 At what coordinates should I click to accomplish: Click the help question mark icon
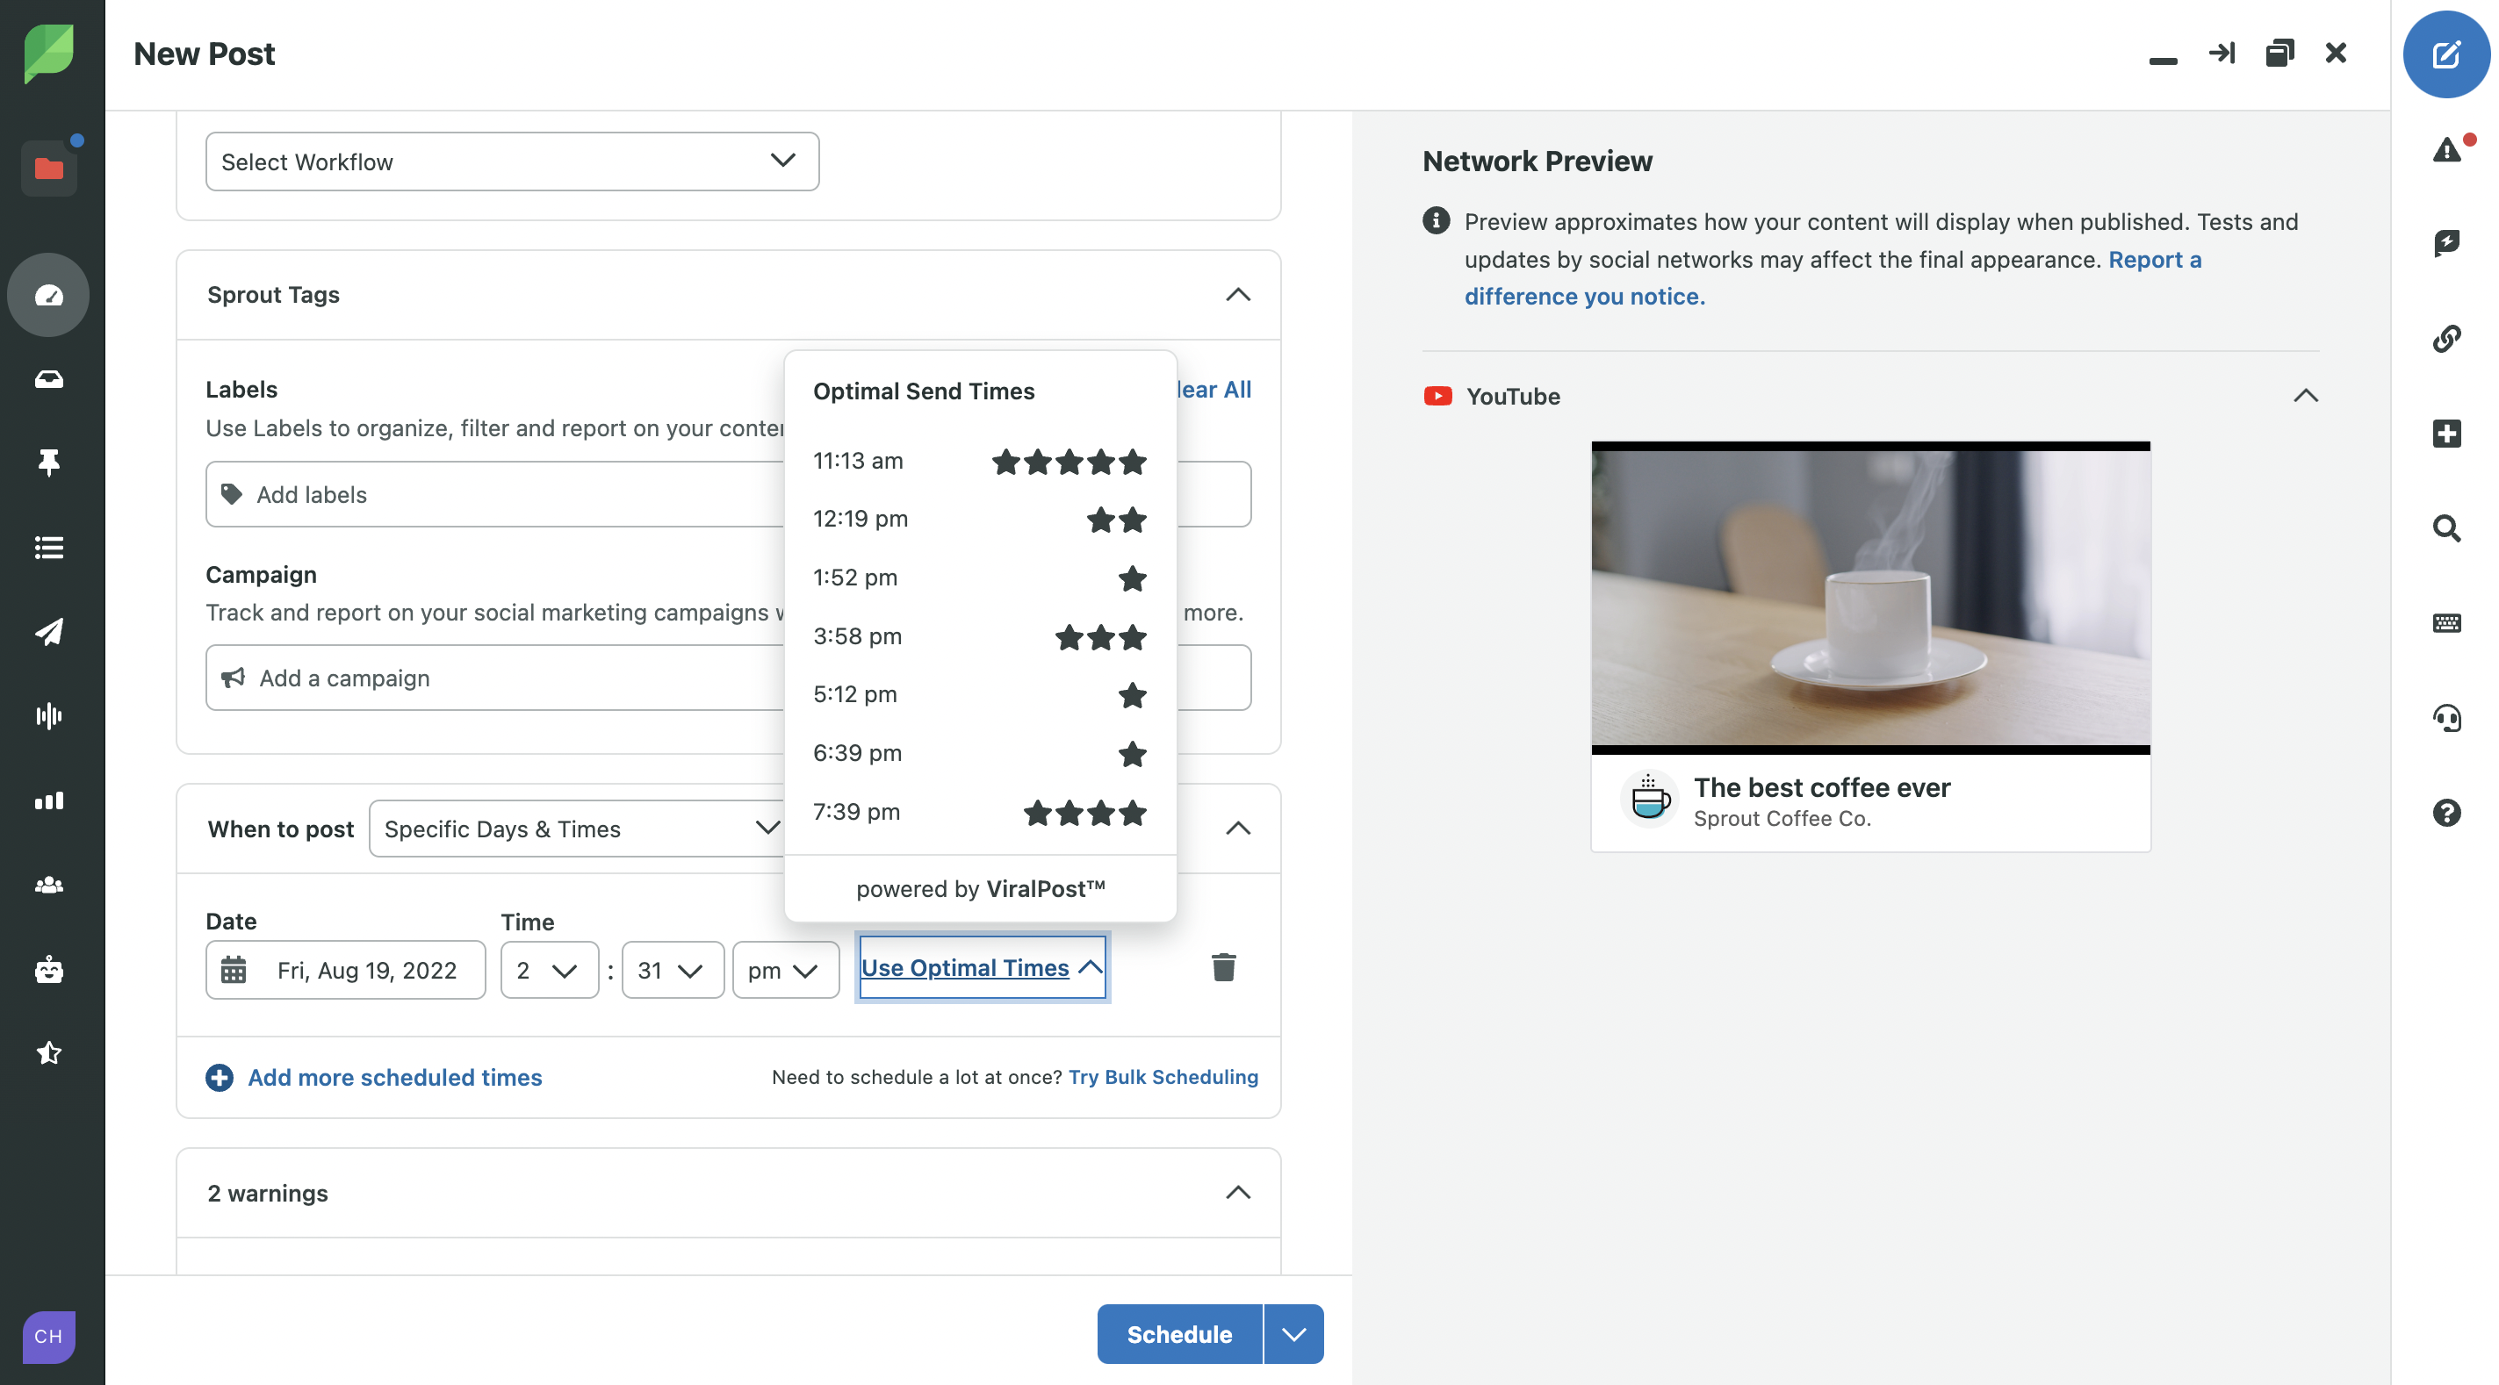[2445, 813]
